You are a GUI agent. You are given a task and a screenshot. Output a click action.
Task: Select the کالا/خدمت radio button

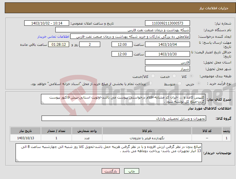[x=153, y=76]
